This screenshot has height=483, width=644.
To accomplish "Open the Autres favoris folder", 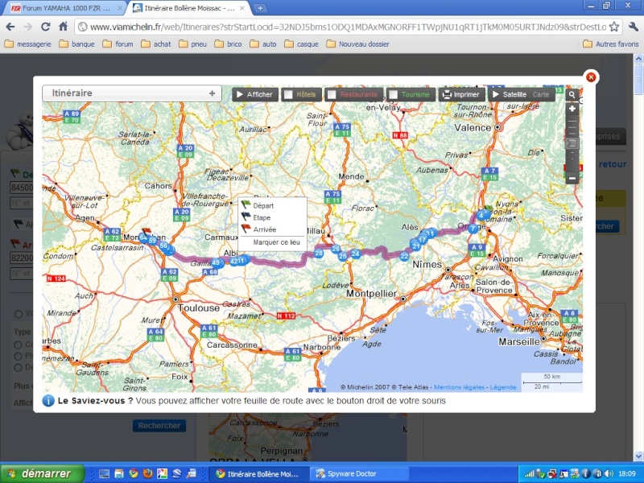I will coord(611,44).
